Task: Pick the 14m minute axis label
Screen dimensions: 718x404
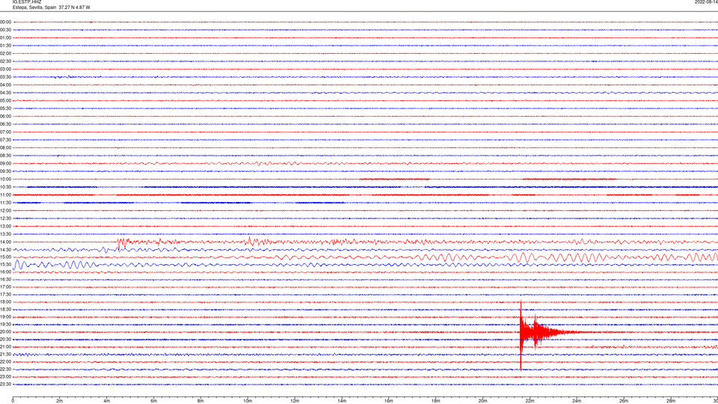Action: (x=342, y=401)
